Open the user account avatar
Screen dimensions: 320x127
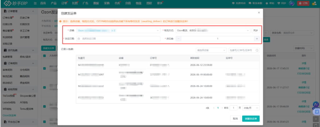[x=314, y=3]
